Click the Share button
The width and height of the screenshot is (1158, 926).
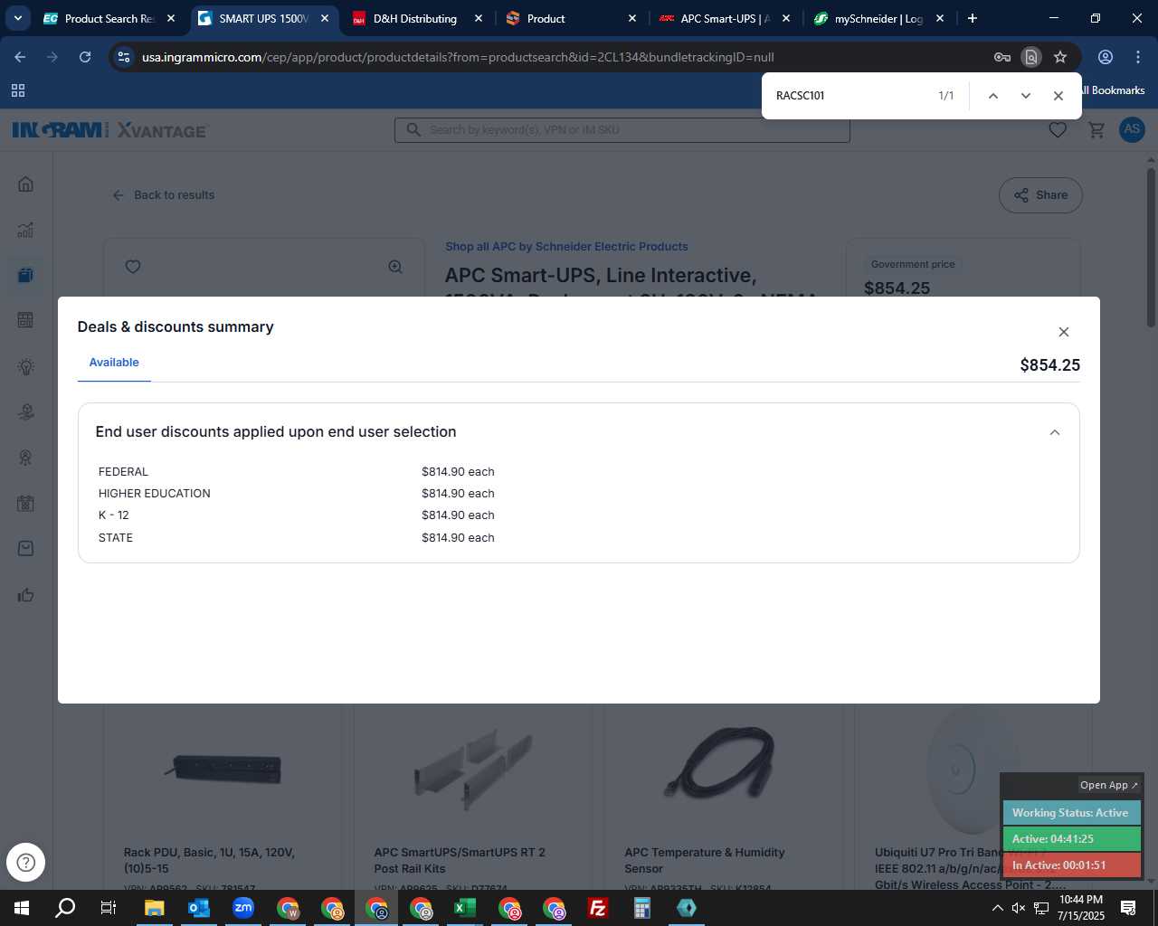click(x=1040, y=195)
